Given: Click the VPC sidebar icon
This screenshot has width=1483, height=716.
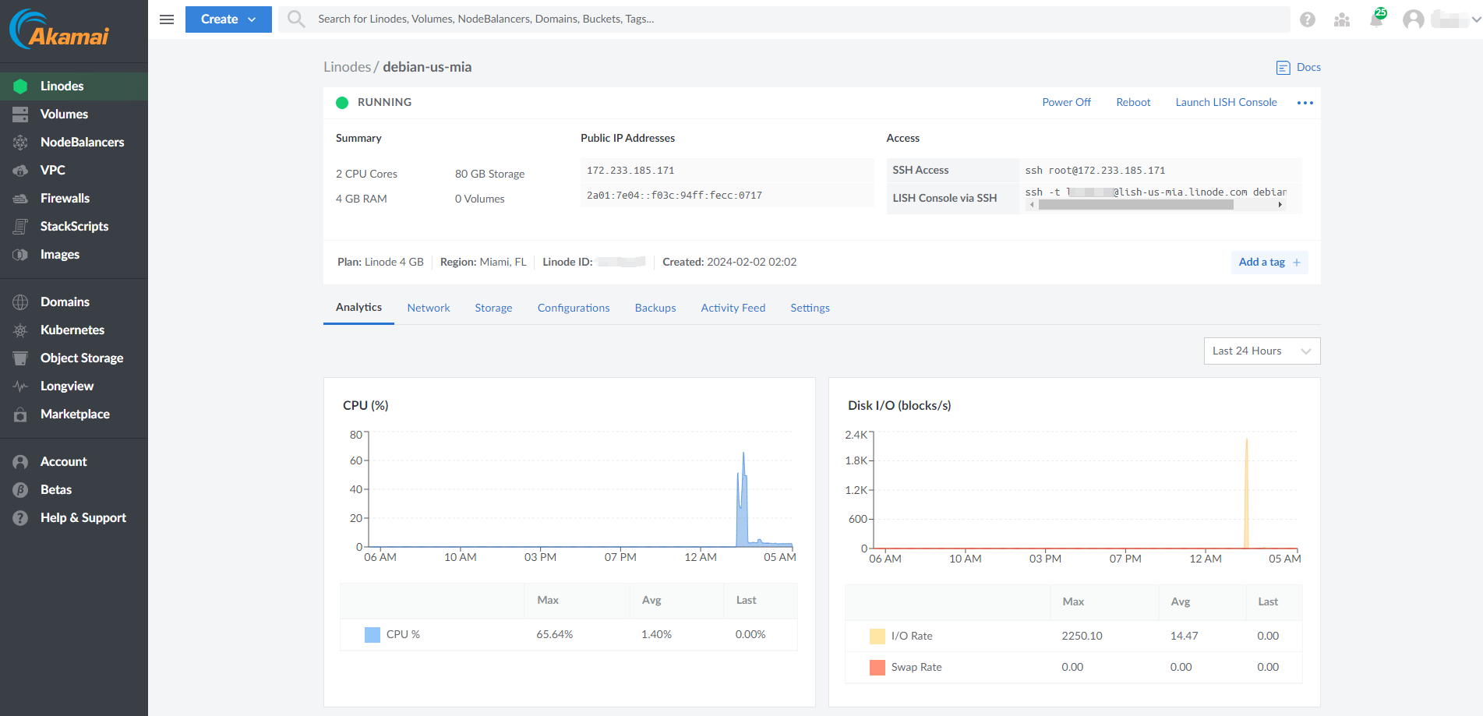Looking at the screenshot, I should pyautogui.click(x=20, y=170).
